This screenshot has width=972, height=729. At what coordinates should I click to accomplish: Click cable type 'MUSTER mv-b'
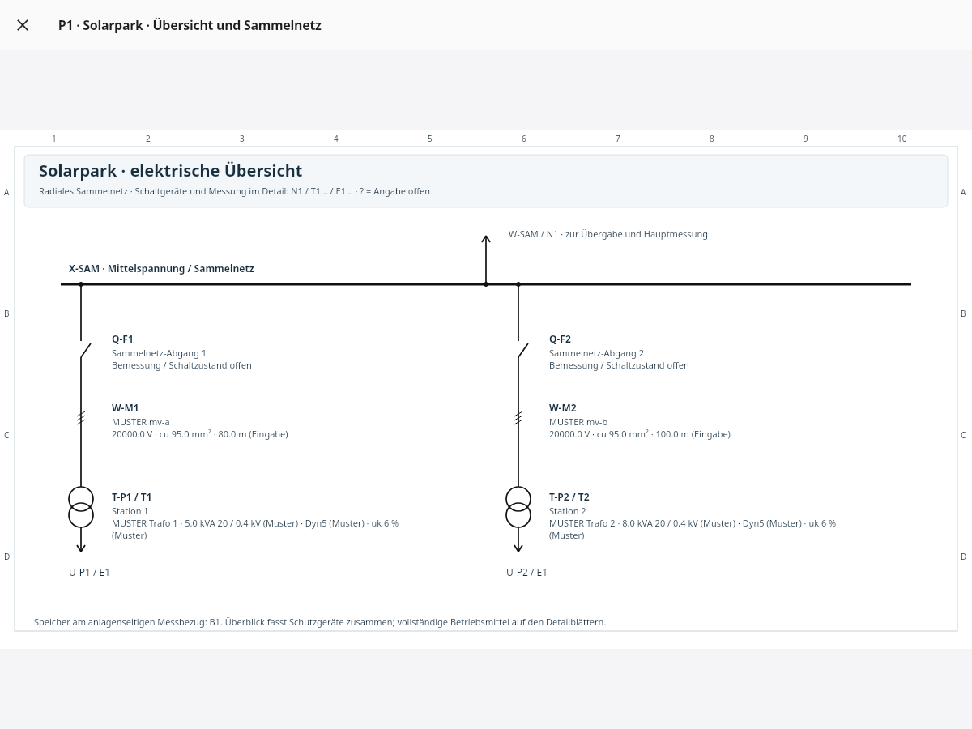pyautogui.click(x=578, y=422)
